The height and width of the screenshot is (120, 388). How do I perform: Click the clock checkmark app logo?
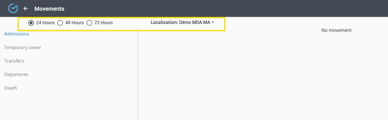(x=13, y=8)
